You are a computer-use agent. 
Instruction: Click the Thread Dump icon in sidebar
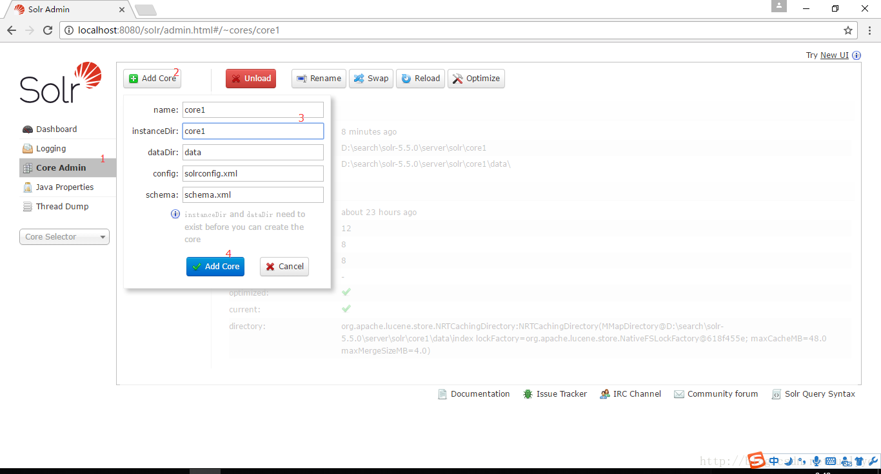click(x=28, y=207)
